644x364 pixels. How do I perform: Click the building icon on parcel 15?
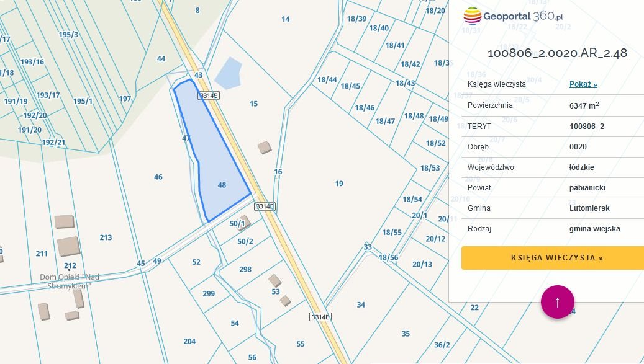click(263, 149)
